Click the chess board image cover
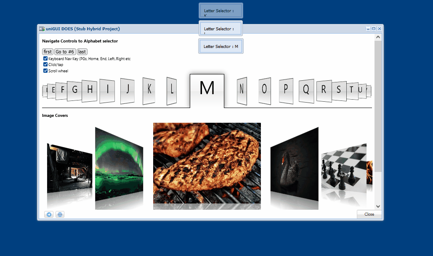Screen dimensions: 433x256 344,168
